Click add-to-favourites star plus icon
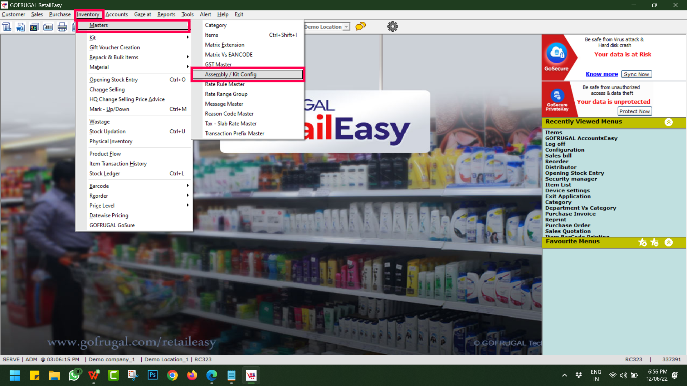687x386 pixels. (x=643, y=242)
